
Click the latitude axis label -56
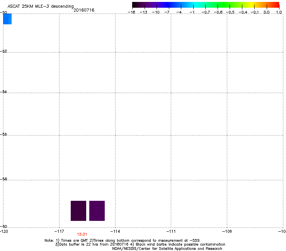pyautogui.click(x=3, y=134)
